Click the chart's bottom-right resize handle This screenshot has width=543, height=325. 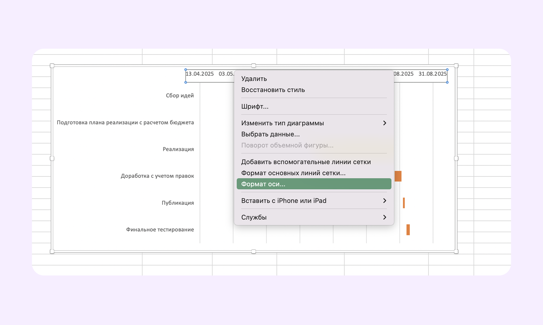coord(456,252)
